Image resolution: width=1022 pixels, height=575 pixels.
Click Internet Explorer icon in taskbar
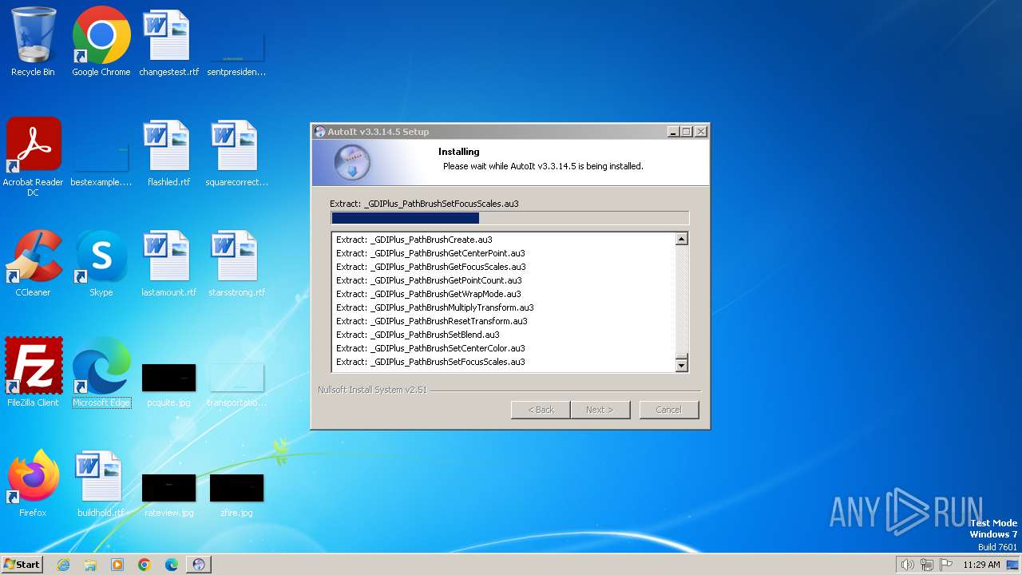[x=63, y=565]
